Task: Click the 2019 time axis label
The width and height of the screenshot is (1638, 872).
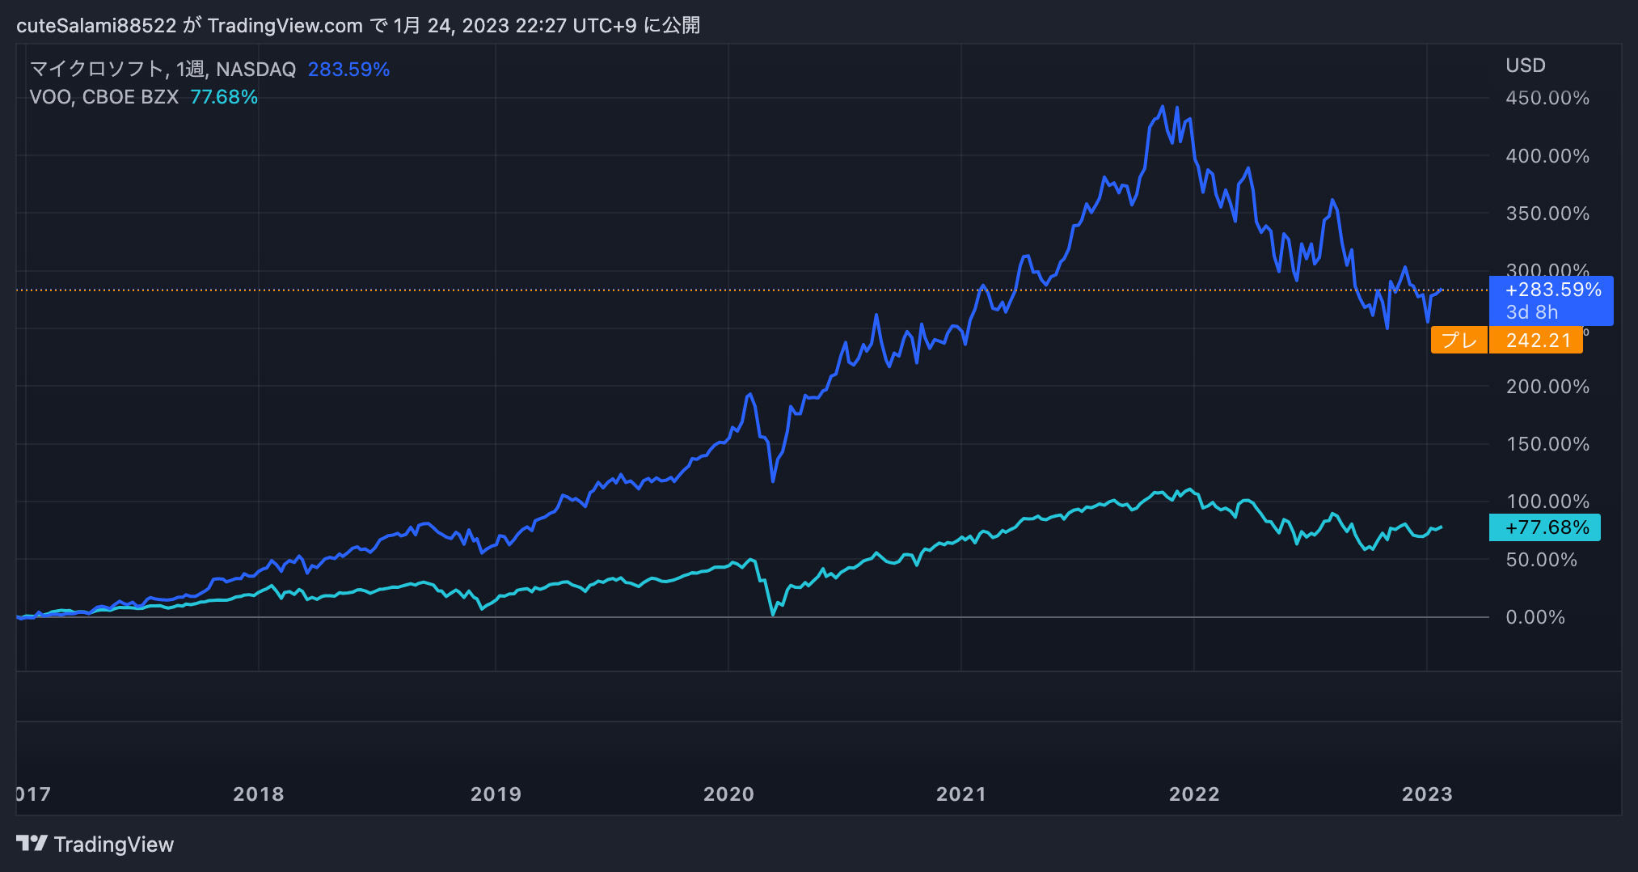Action: coord(496,794)
